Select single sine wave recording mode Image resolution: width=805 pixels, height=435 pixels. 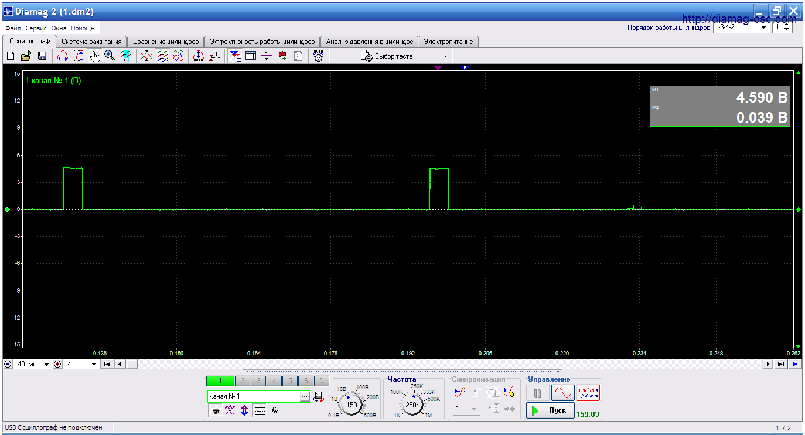(x=562, y=393)
